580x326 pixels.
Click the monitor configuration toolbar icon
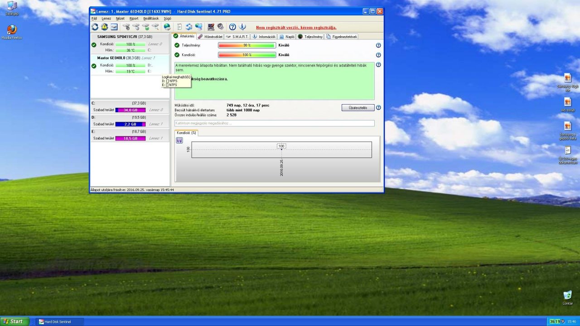[211, 27]
